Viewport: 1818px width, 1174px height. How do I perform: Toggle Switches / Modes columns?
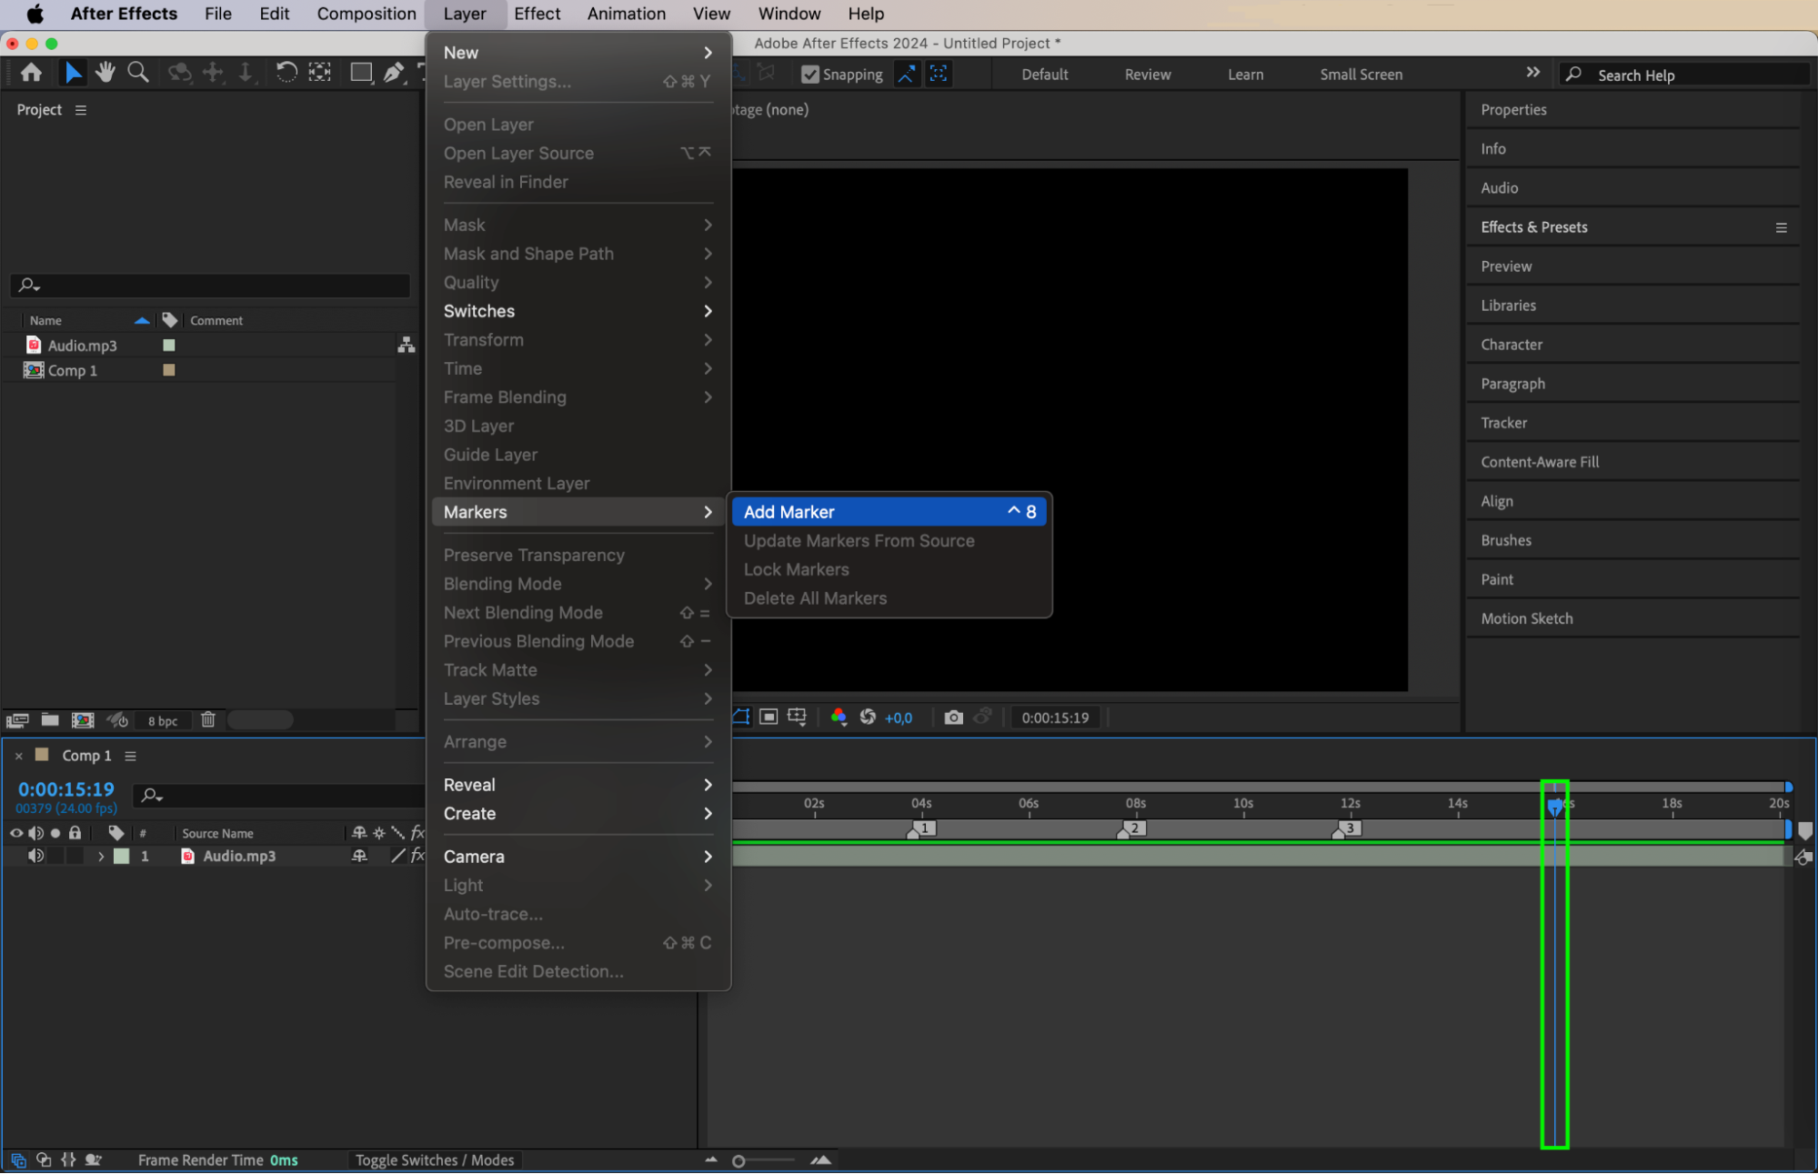(x=435, y=1160)
